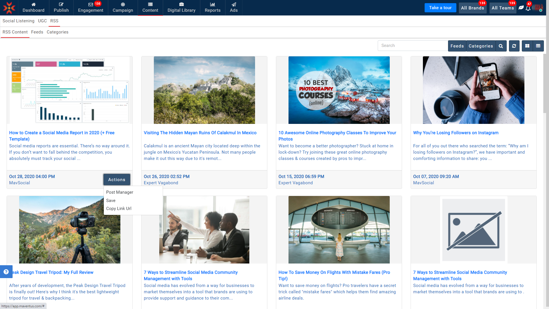Click the MavSocial logo icon
This screenshot has height=309, width=549.
pos(9,8)
